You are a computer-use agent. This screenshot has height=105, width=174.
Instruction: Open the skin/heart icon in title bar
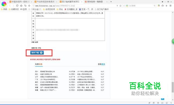162,2
